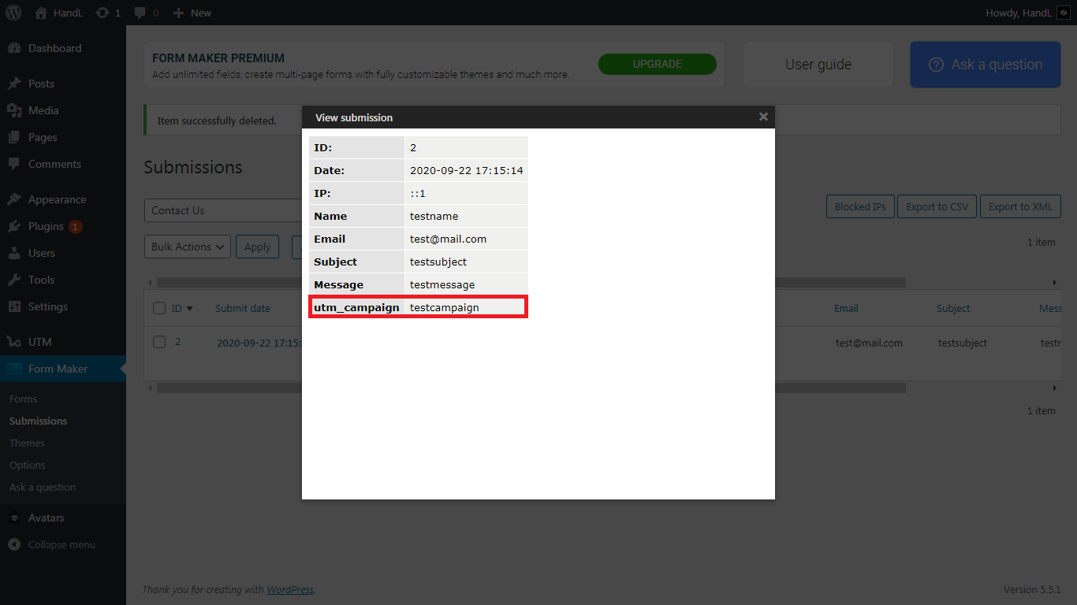Open the Themes submenu item
Screen dimensions: 1077x605
point(27,443)
